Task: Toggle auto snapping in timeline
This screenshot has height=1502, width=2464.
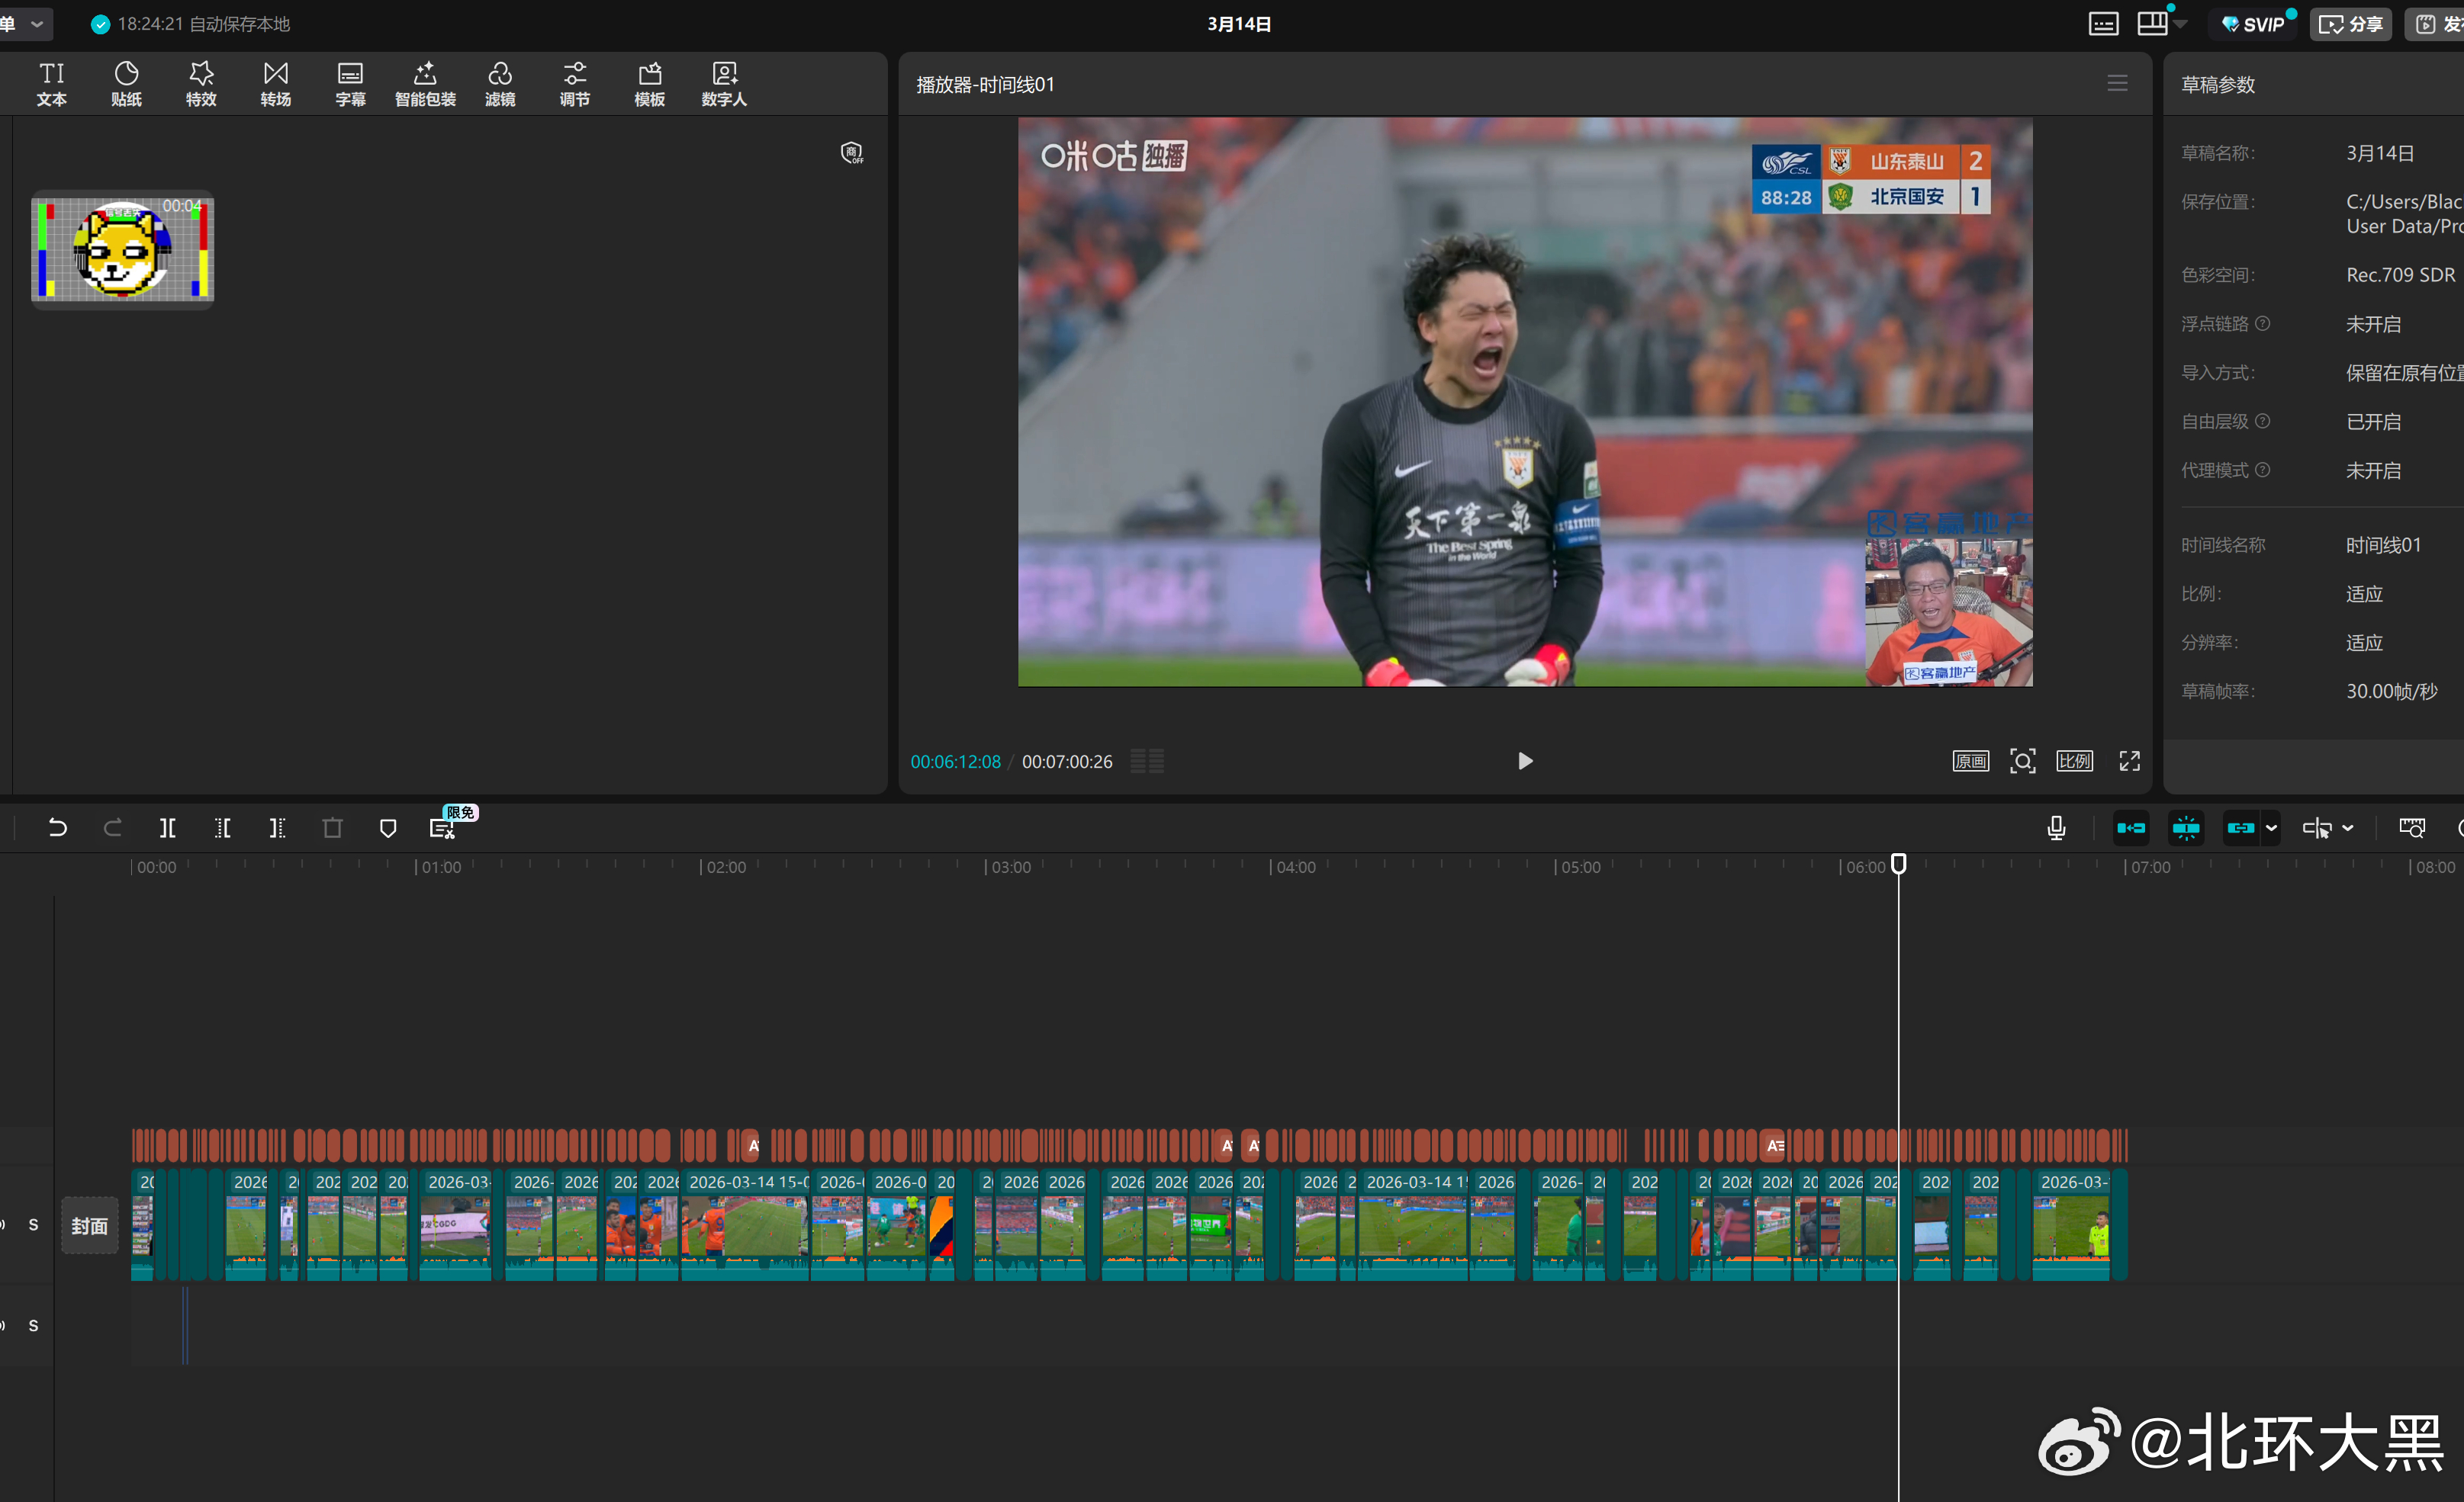Action: pos(2186,827)
